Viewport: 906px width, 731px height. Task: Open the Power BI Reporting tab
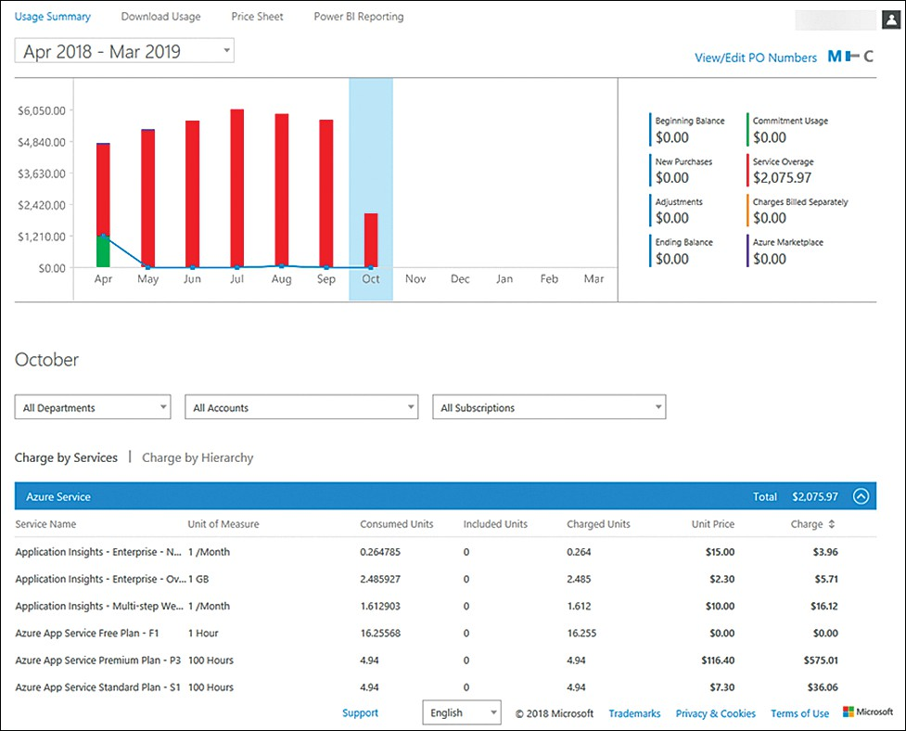359,17
